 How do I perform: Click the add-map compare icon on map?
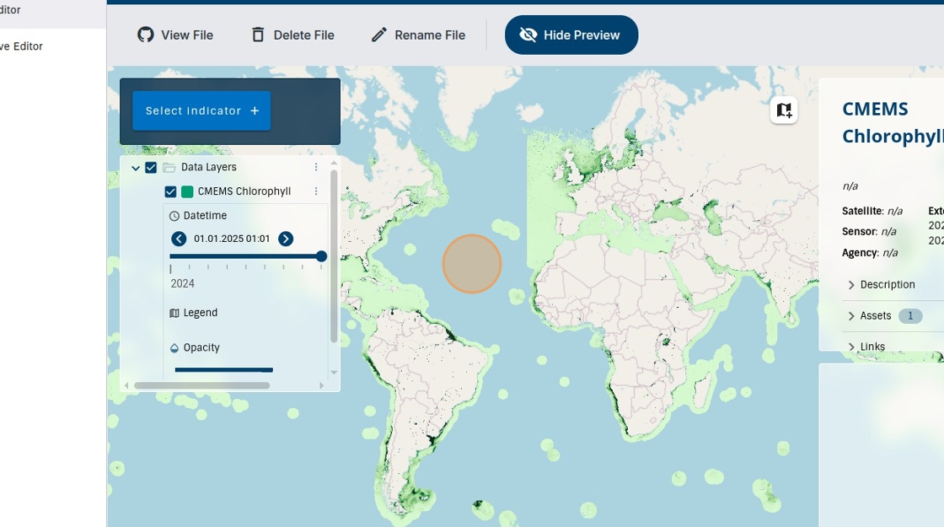click(x=784, y=110)
